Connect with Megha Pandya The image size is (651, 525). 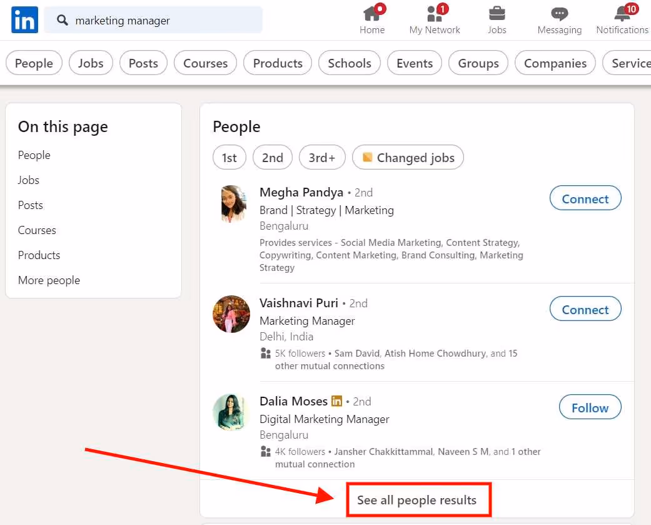(585, 198)
